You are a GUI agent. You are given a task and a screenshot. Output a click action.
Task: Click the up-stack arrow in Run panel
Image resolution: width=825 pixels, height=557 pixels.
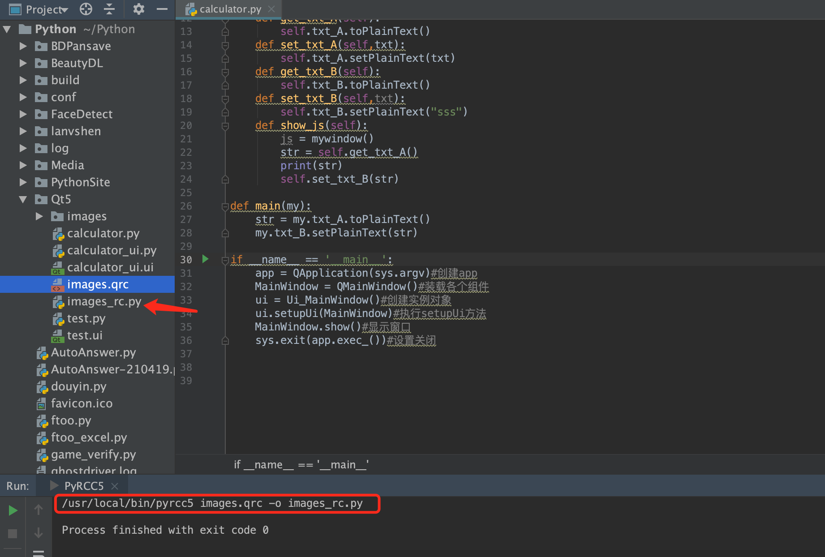click(x=39, y=509)
